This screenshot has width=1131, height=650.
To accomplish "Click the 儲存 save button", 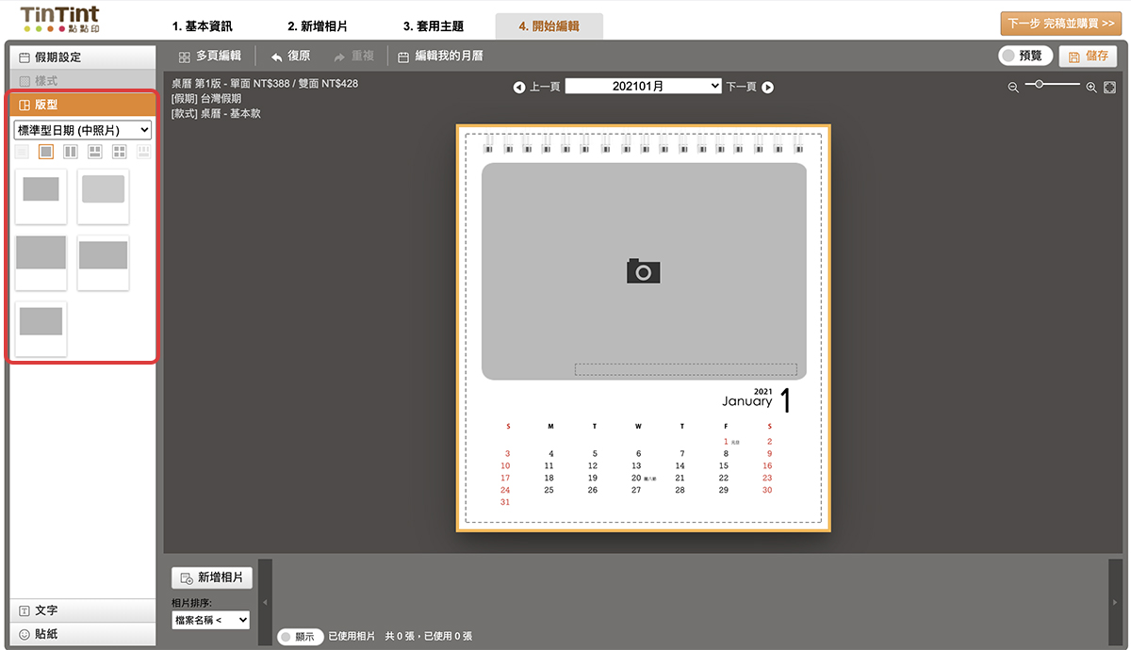I will [x=1088, y=57].
